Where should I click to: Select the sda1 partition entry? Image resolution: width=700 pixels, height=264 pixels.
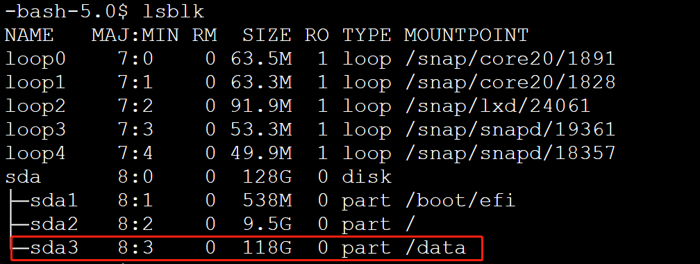pos(53,201)
